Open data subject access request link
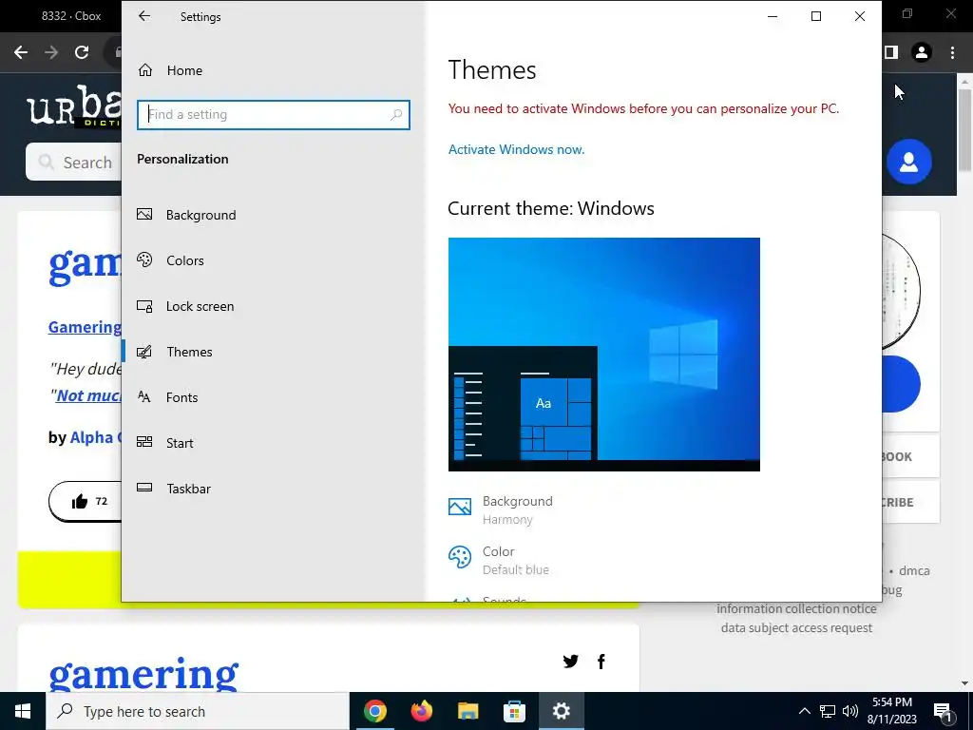 coord(796,628)
